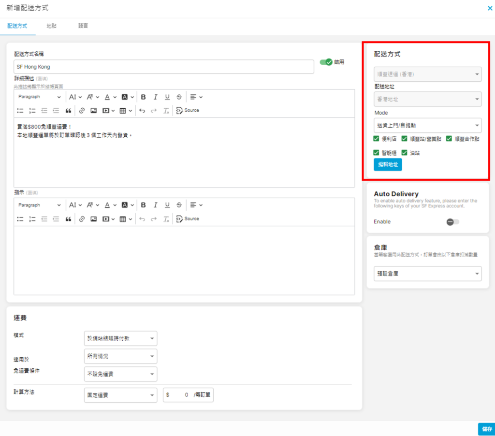
Task: Enable the Auto Delivery switch
Action: (x=452, y=222)
